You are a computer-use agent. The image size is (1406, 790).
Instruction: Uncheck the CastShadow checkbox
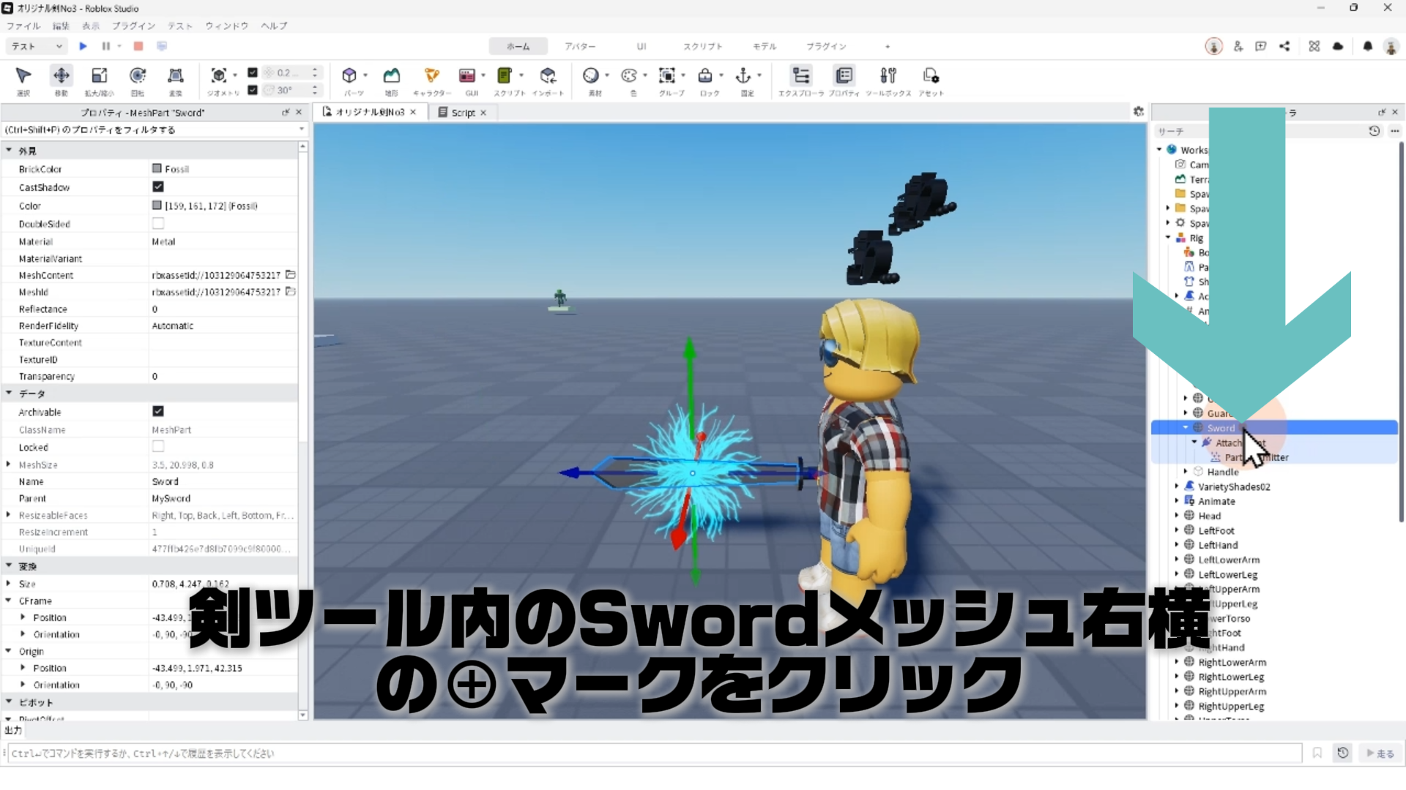pyautogui.click(x=158, y=187)
